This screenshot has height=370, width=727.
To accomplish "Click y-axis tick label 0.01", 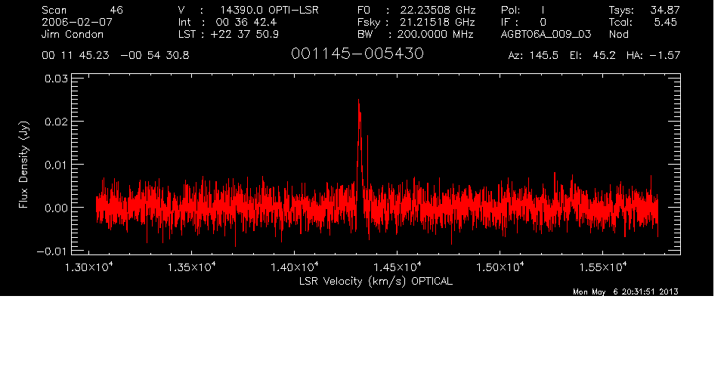I will tap(56, 165).
